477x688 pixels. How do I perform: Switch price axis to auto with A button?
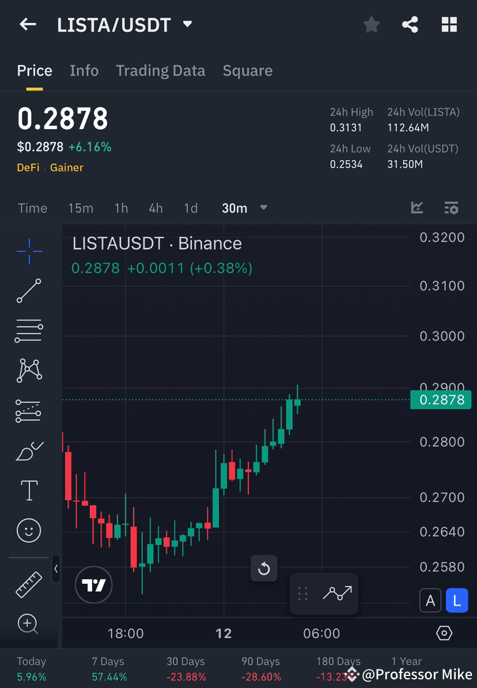[430, 600]
